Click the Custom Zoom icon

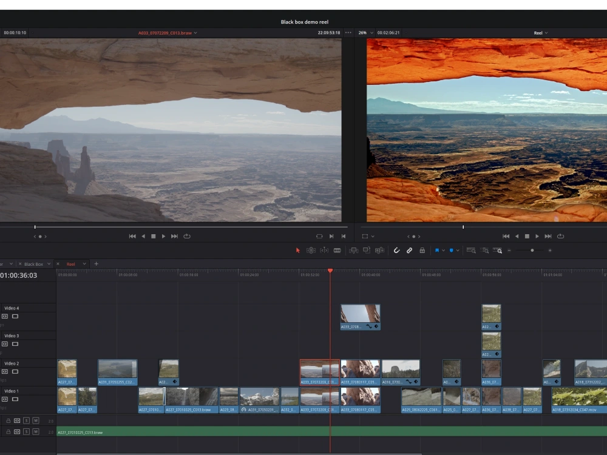point(498,251)
